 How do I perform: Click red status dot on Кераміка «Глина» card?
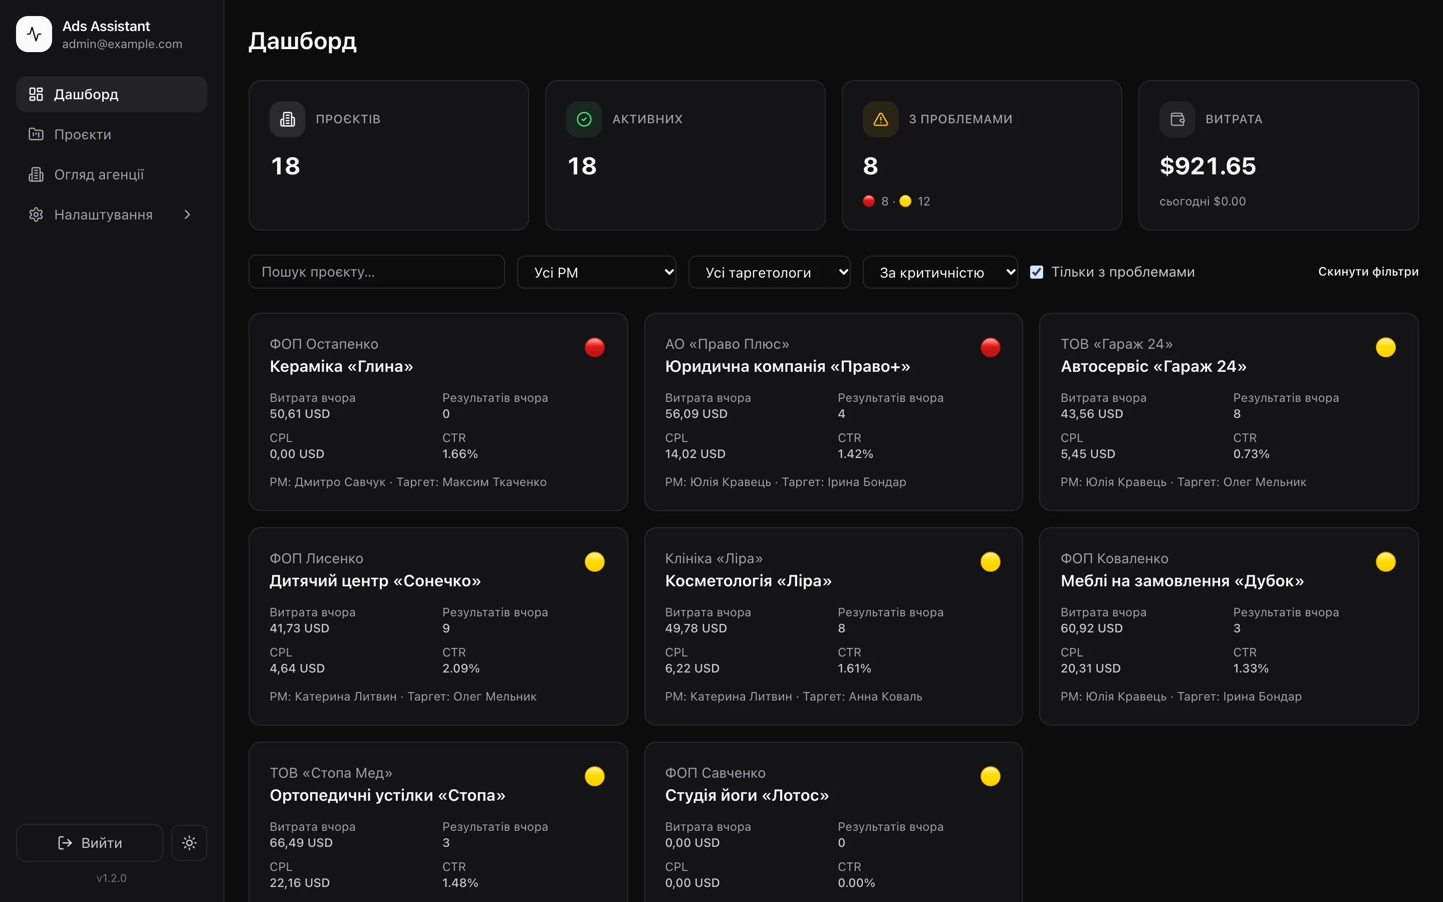595,347
